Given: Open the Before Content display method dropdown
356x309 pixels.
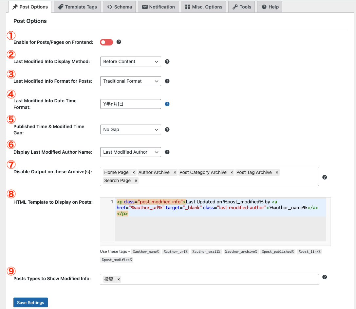Looking at the screenshot, I should pyautogui.click(x=130, y=61).
